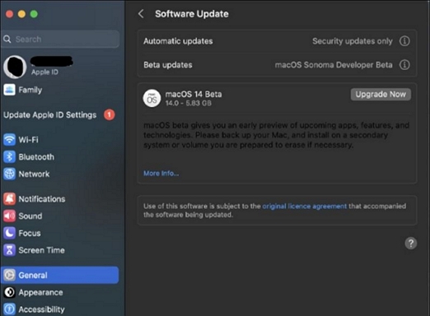Open Beta updates info icon

pos(404,65)
